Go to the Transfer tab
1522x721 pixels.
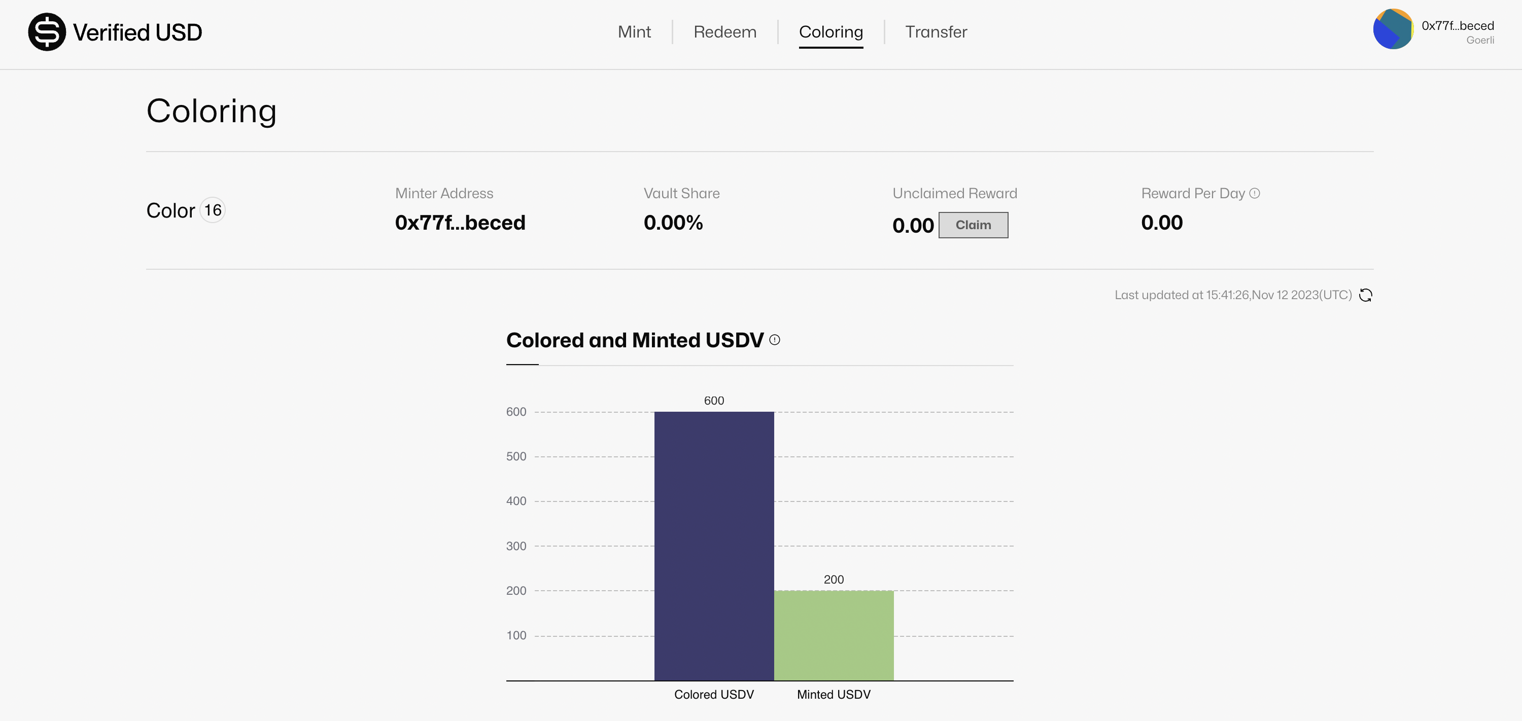936,32
